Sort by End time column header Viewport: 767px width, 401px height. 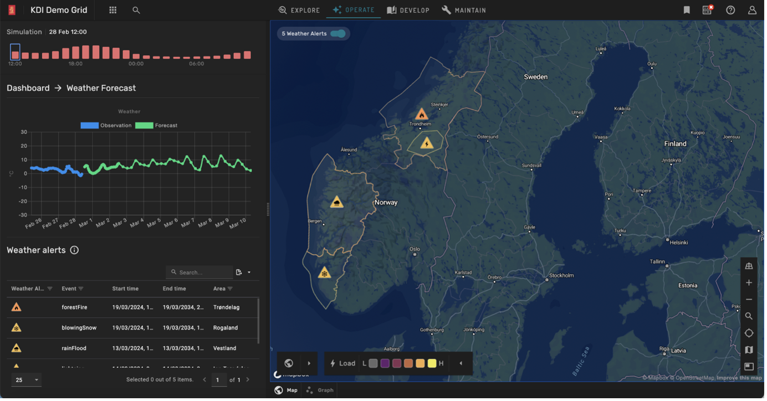[x=175, y=290]
